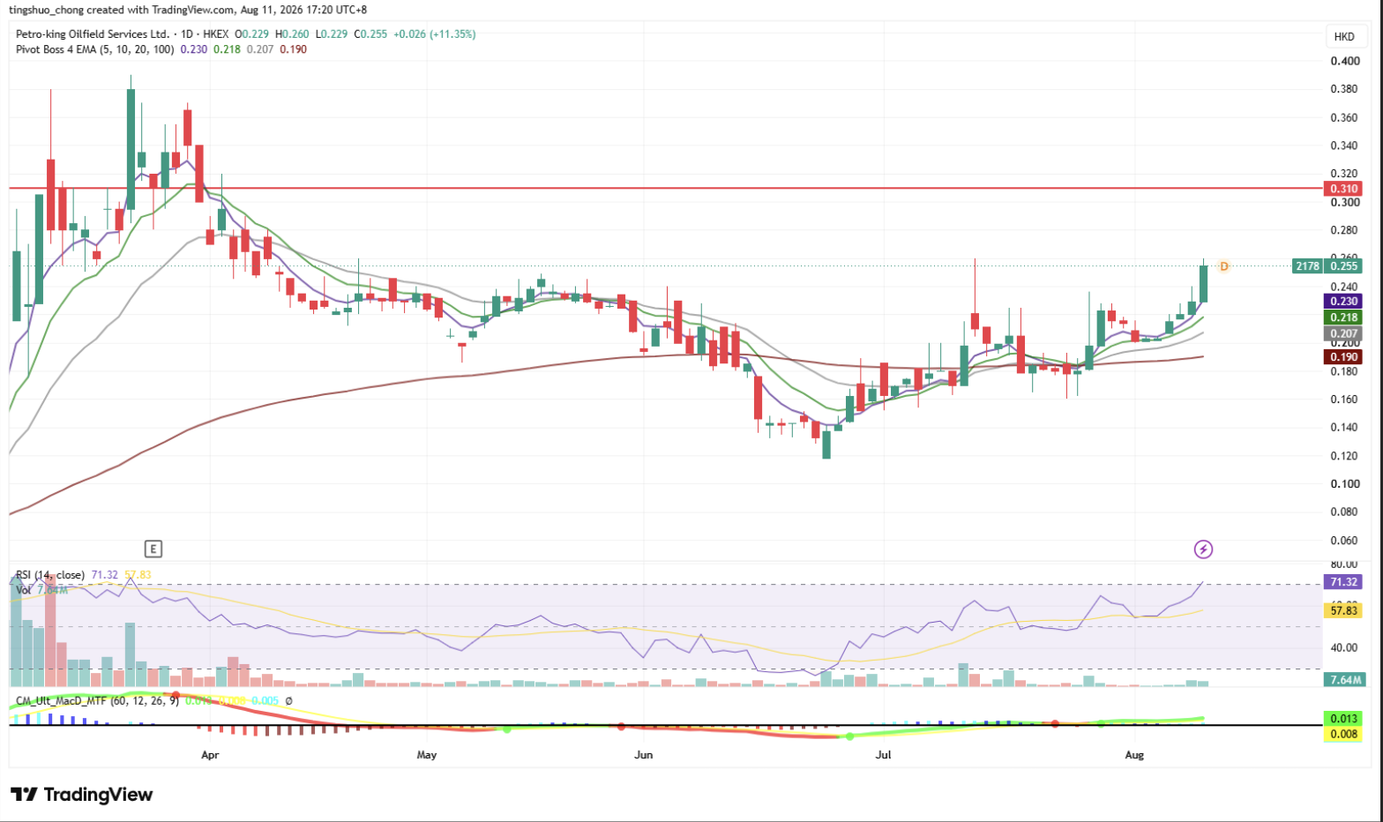Click the CM_Ult_MacD_MTF indicator legend
Viewport: 1383px width, 822px height.
pyautogui.click(x=97, y=701)
